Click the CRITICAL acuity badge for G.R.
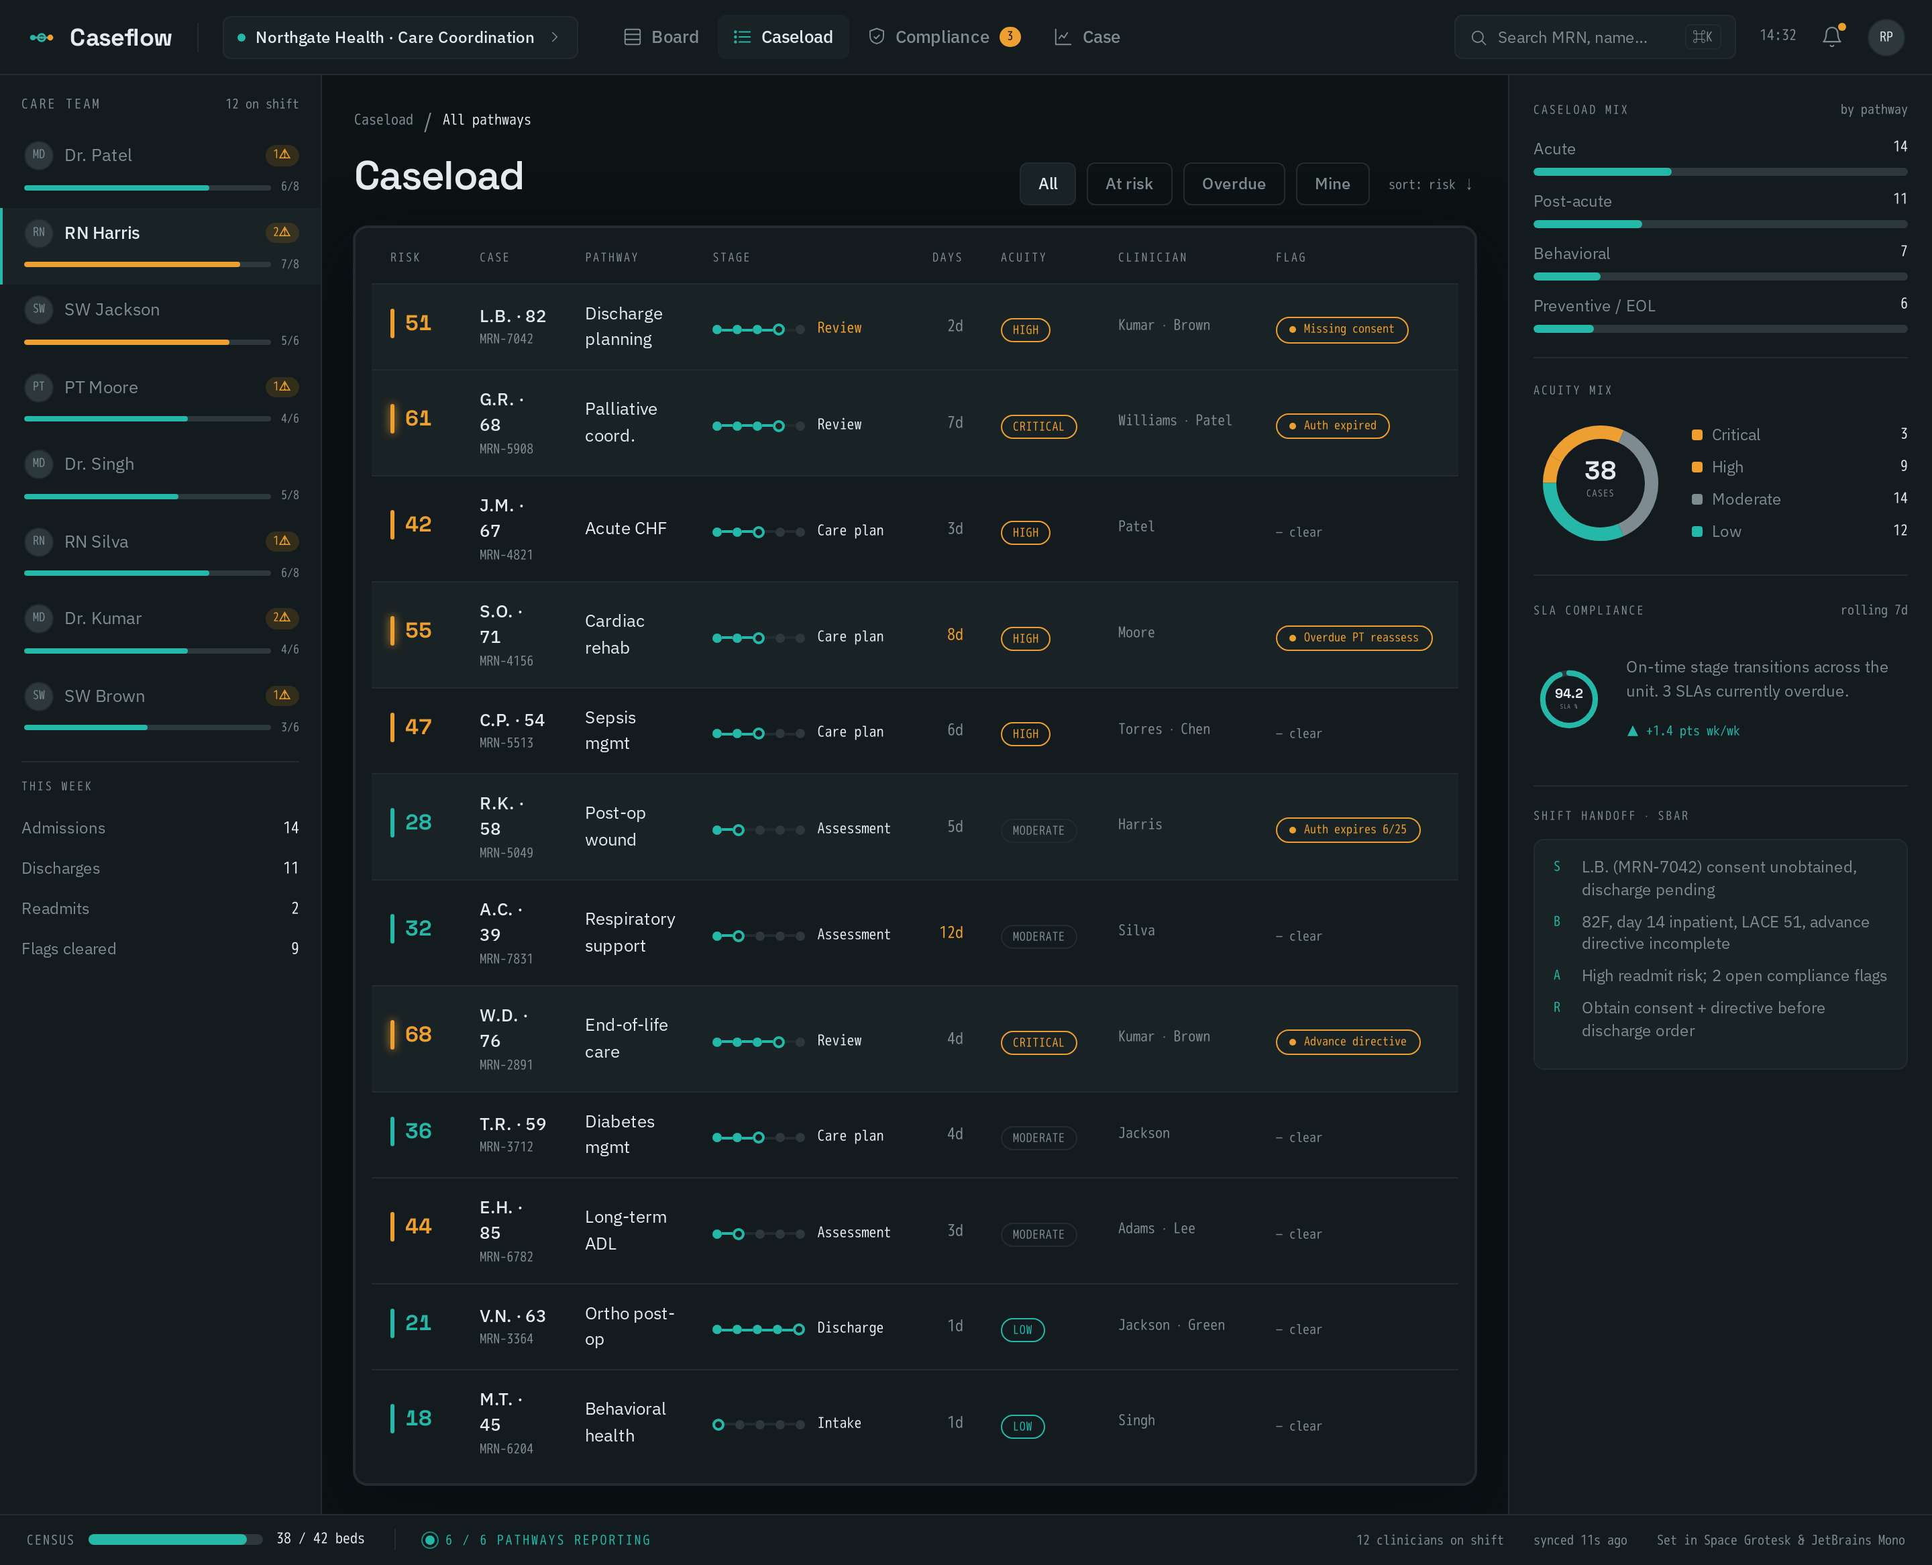 (x=1038, y=426)
